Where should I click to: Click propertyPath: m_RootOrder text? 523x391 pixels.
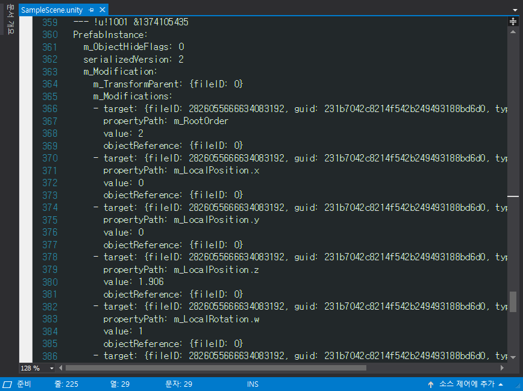point(166,121)
